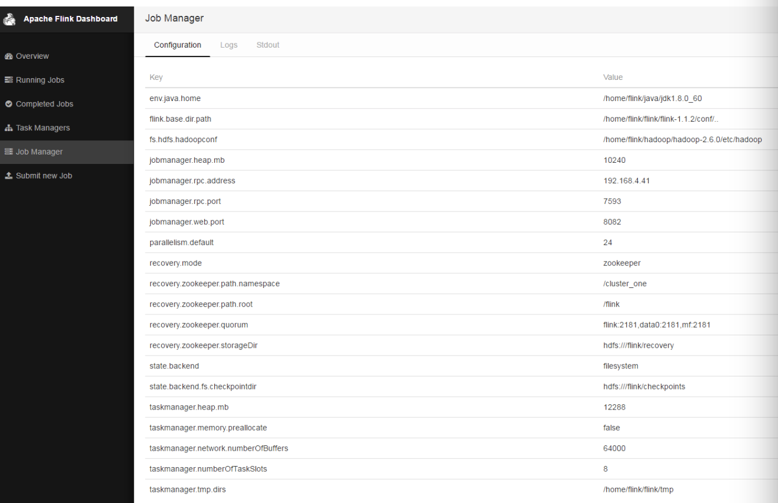The image size is (778, 503).
Task: Select the Configuration tab
Action: tap(177, 45)
